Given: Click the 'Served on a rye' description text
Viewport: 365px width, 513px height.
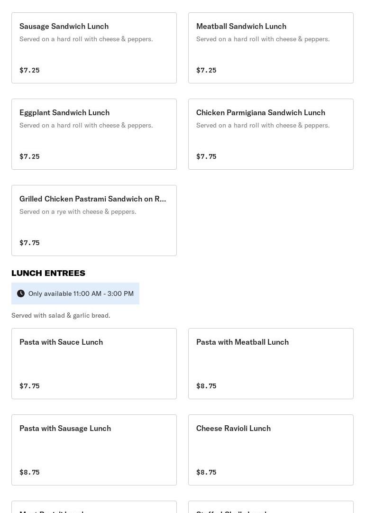Looking at the screenshot, I should [78, 211].
